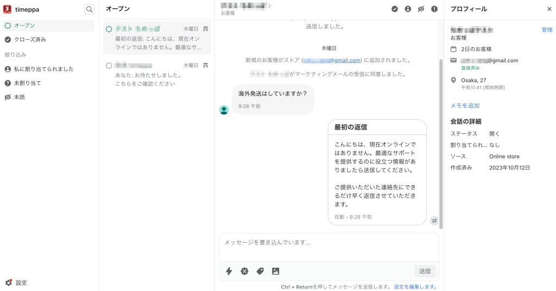Click the 最初の返信 auto-reply card

pyautogui.click(x=377, y=172)
